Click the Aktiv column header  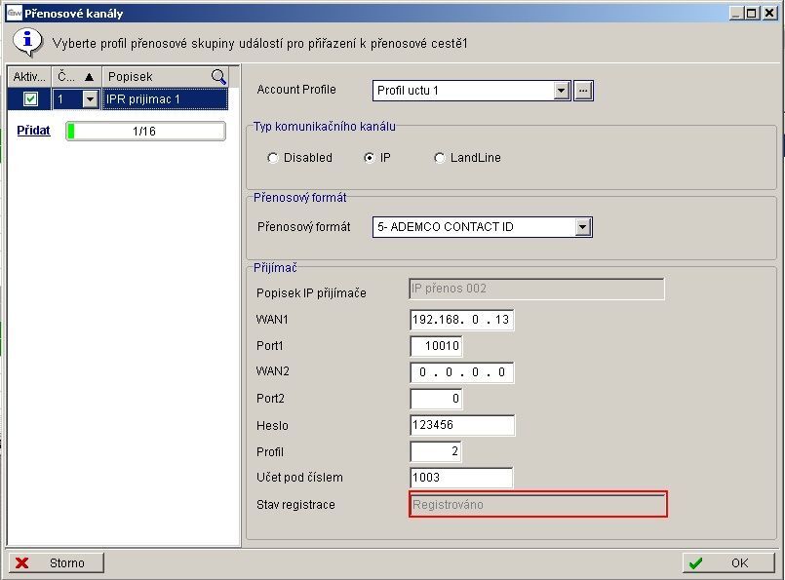29,77
